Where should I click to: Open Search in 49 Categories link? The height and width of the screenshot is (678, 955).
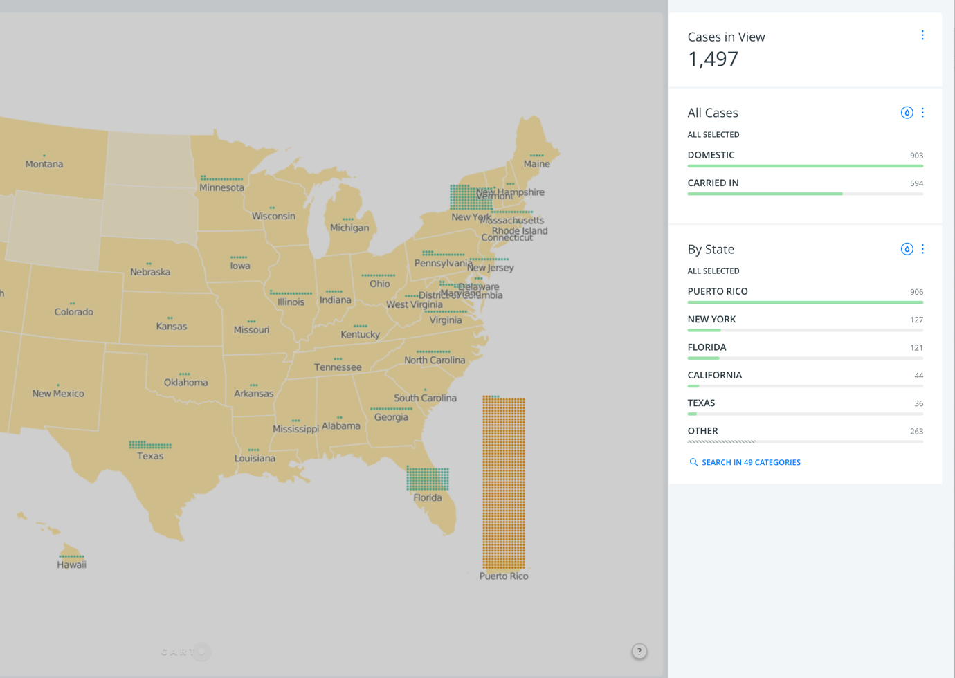750,462
